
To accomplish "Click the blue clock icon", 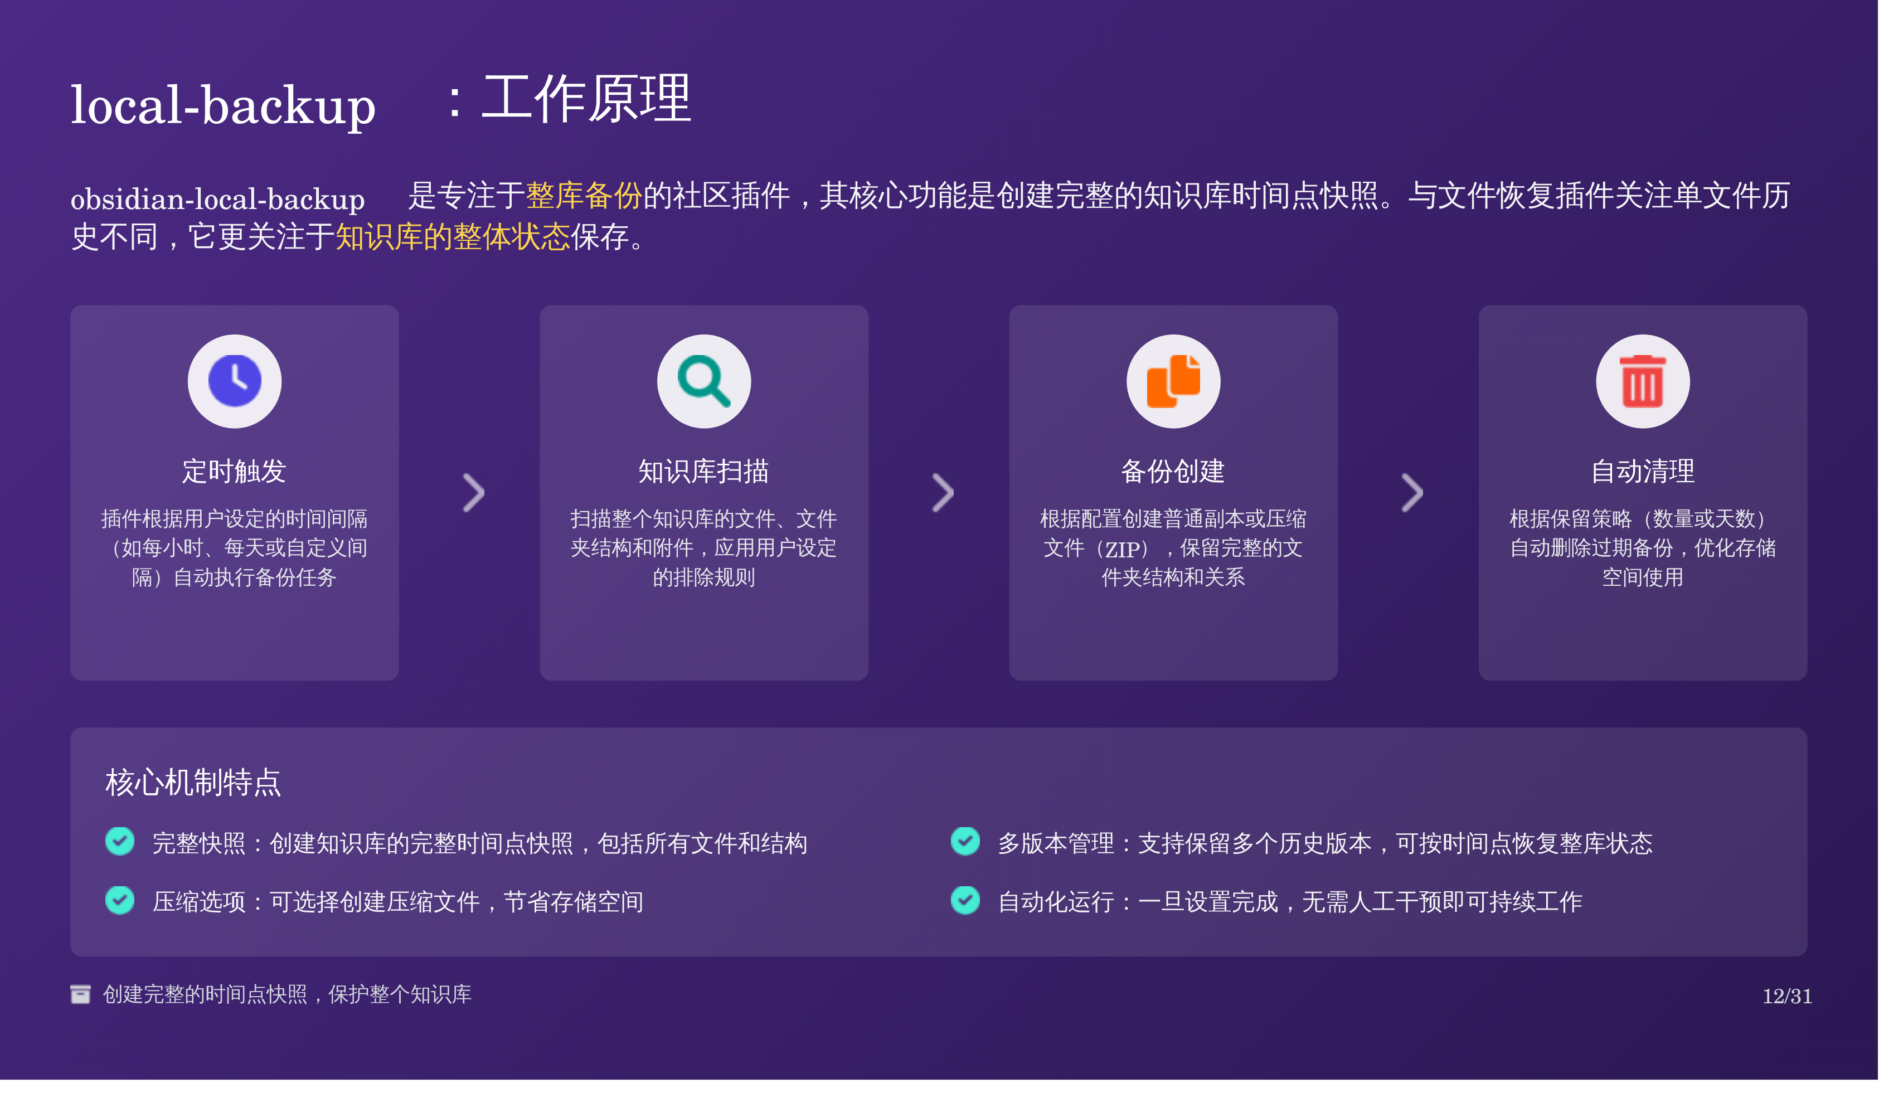I will (x=234, y=381).
